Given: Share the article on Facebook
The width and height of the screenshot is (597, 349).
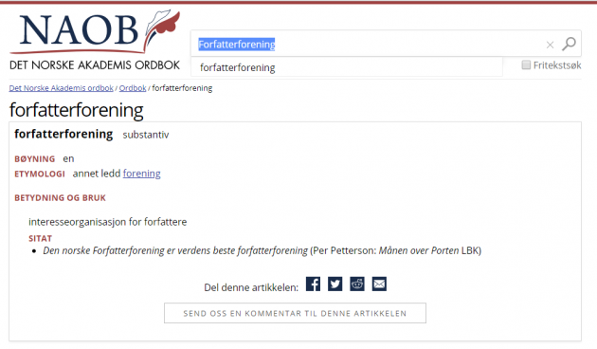Looking at the screenshot, I should coord(313,284).
